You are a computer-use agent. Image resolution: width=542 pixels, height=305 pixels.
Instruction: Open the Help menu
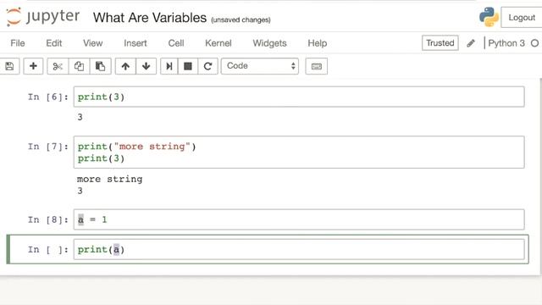pyautogui.click(x=318, y=43)
